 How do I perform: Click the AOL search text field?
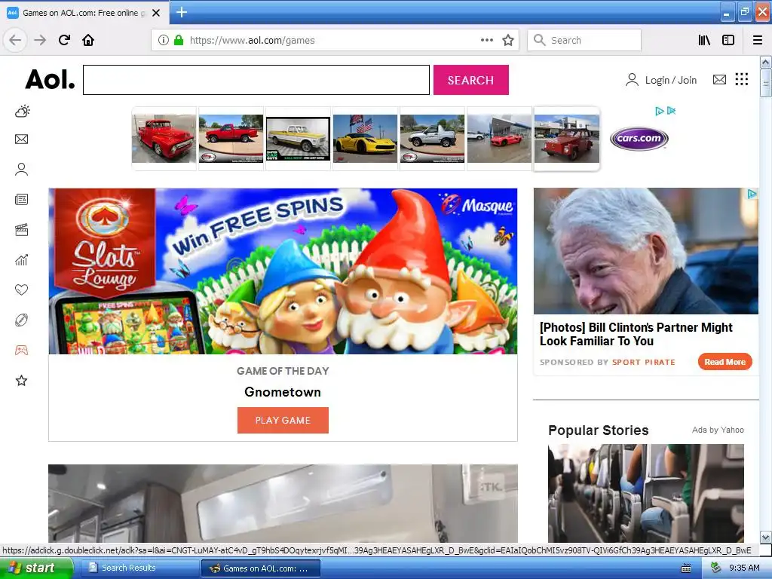click(x=256, y=80)
